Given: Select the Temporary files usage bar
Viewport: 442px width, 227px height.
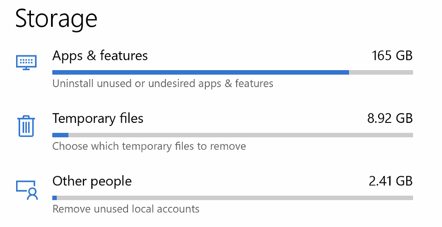Looking at the screenshot, I should 233,135.
